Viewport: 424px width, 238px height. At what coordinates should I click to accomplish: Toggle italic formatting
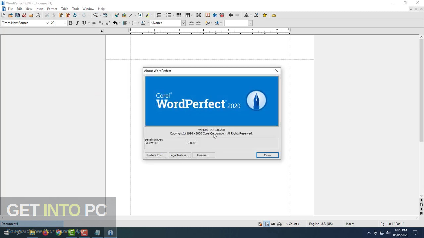[77, 23]
